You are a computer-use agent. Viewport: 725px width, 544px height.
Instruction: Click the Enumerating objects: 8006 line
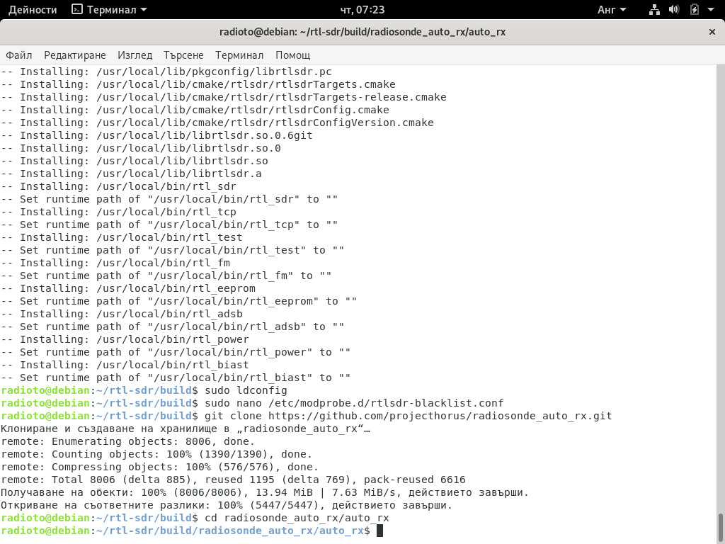[128, 441]
